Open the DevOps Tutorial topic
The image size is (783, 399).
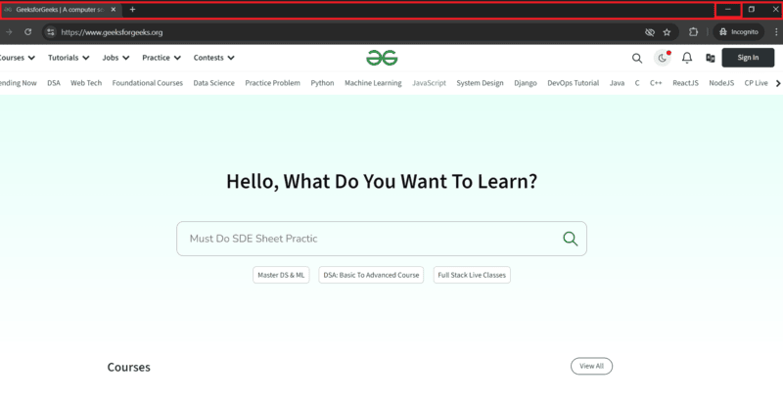pos(574,83)
